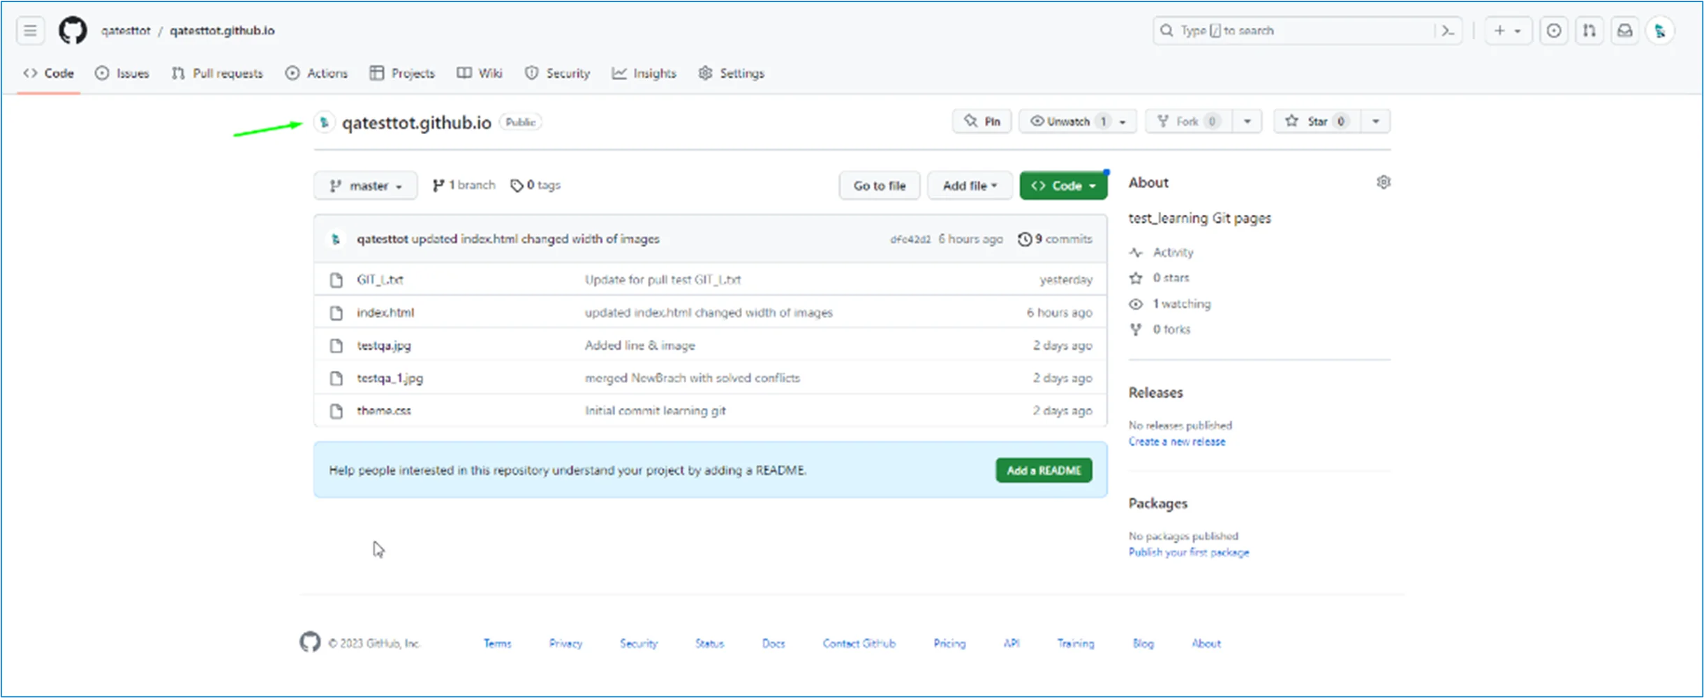Screen dimensions: 1704x698
Task: Open the Insights tab
Action: click(644, 73)
